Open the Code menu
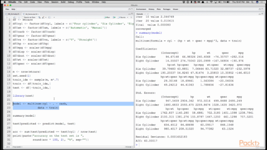The width and height of the screenshot is (267, 150). [33, 2]
